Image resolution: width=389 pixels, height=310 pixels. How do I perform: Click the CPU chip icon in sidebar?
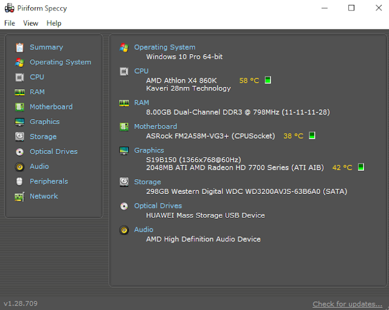click(19, 77)
